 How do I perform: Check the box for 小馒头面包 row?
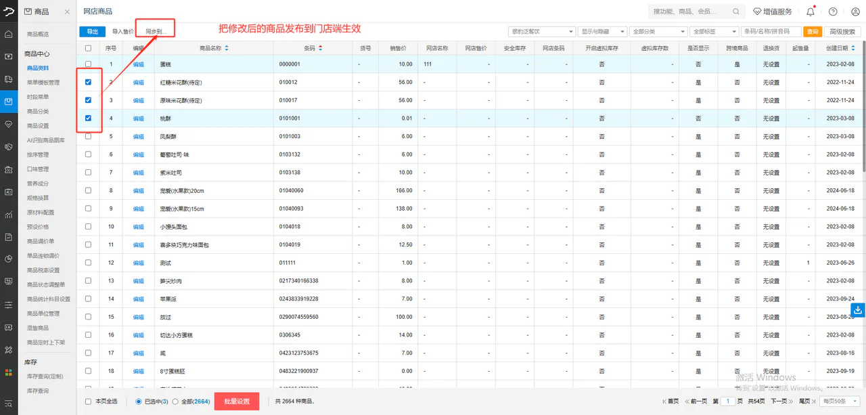tap(88, 226)
